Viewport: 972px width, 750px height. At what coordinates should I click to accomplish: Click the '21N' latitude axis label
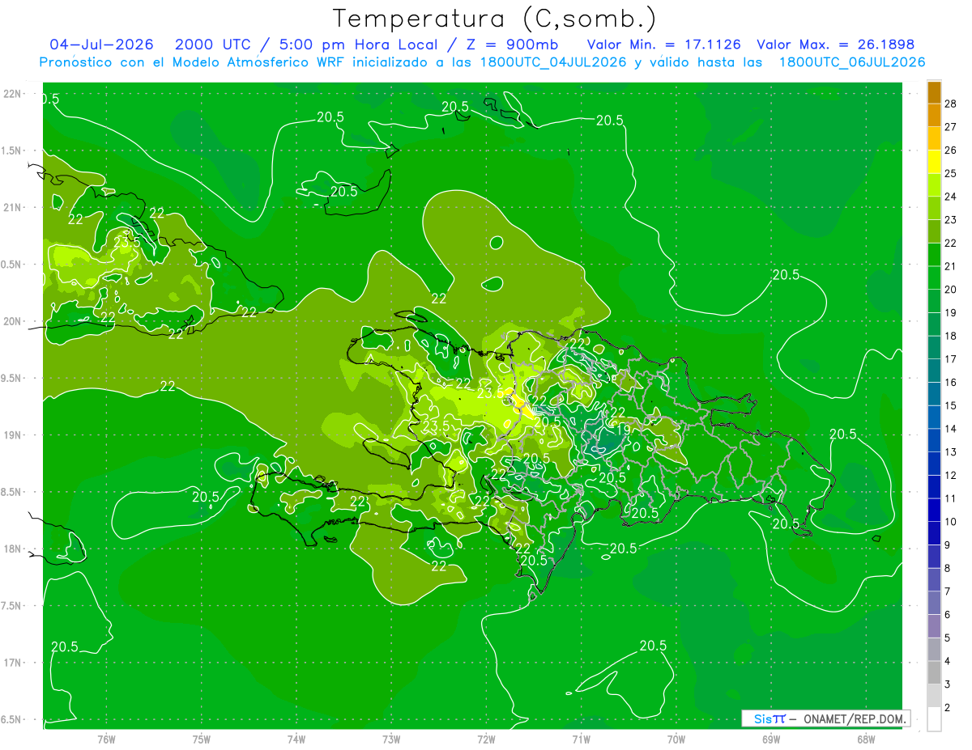tap(13, 207)
